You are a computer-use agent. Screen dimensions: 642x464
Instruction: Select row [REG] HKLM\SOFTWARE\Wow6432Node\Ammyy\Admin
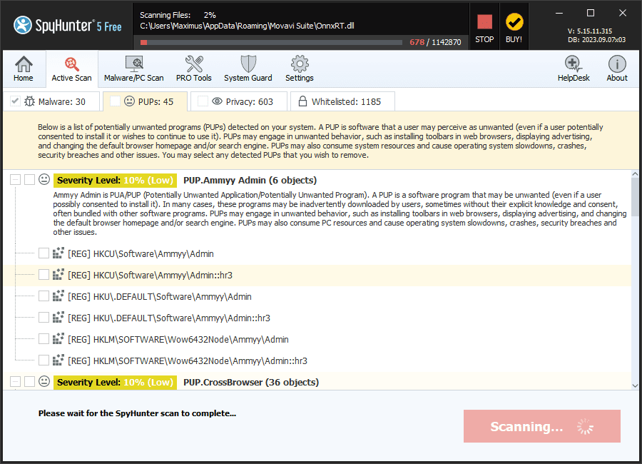pyautogui.click(x=317, y=339)
